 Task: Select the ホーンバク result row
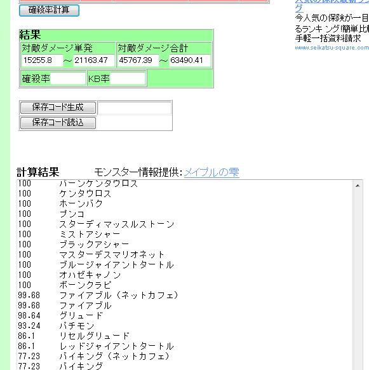[x=185, y=203]
